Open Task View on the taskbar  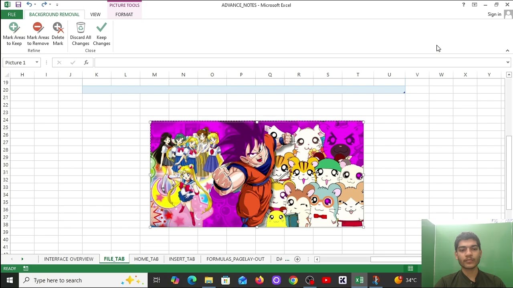[157, 280]
